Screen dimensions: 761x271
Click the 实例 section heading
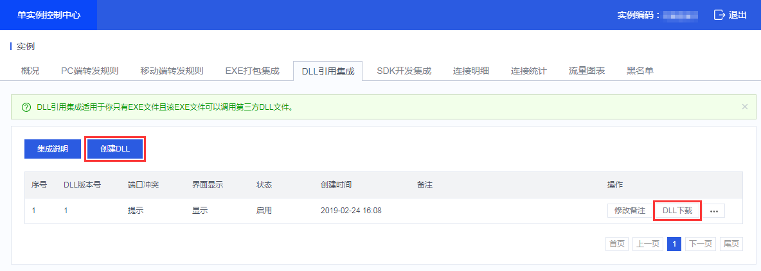pyautogui.click(x=26, y=46)
